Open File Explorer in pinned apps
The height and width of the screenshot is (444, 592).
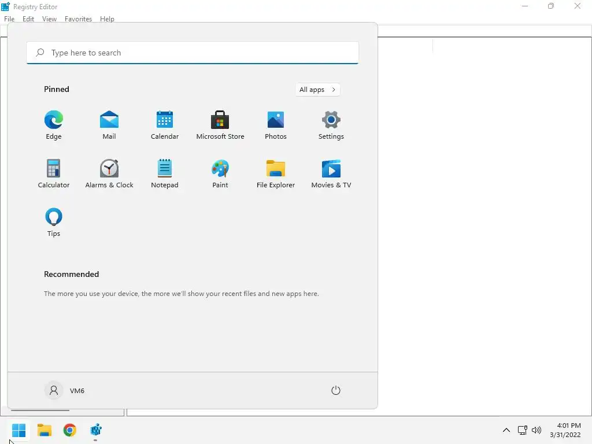coord(276,173)
